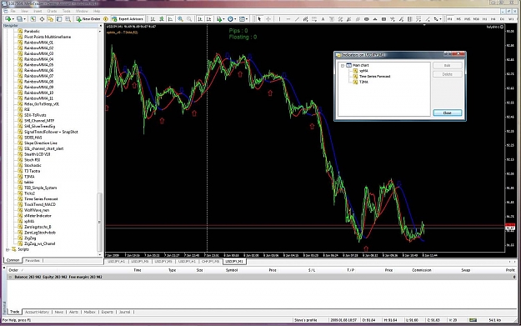Screen dimensions: 521x326
Task: Open the View menu
Action: pyautogui.click(x=24, y=11)
